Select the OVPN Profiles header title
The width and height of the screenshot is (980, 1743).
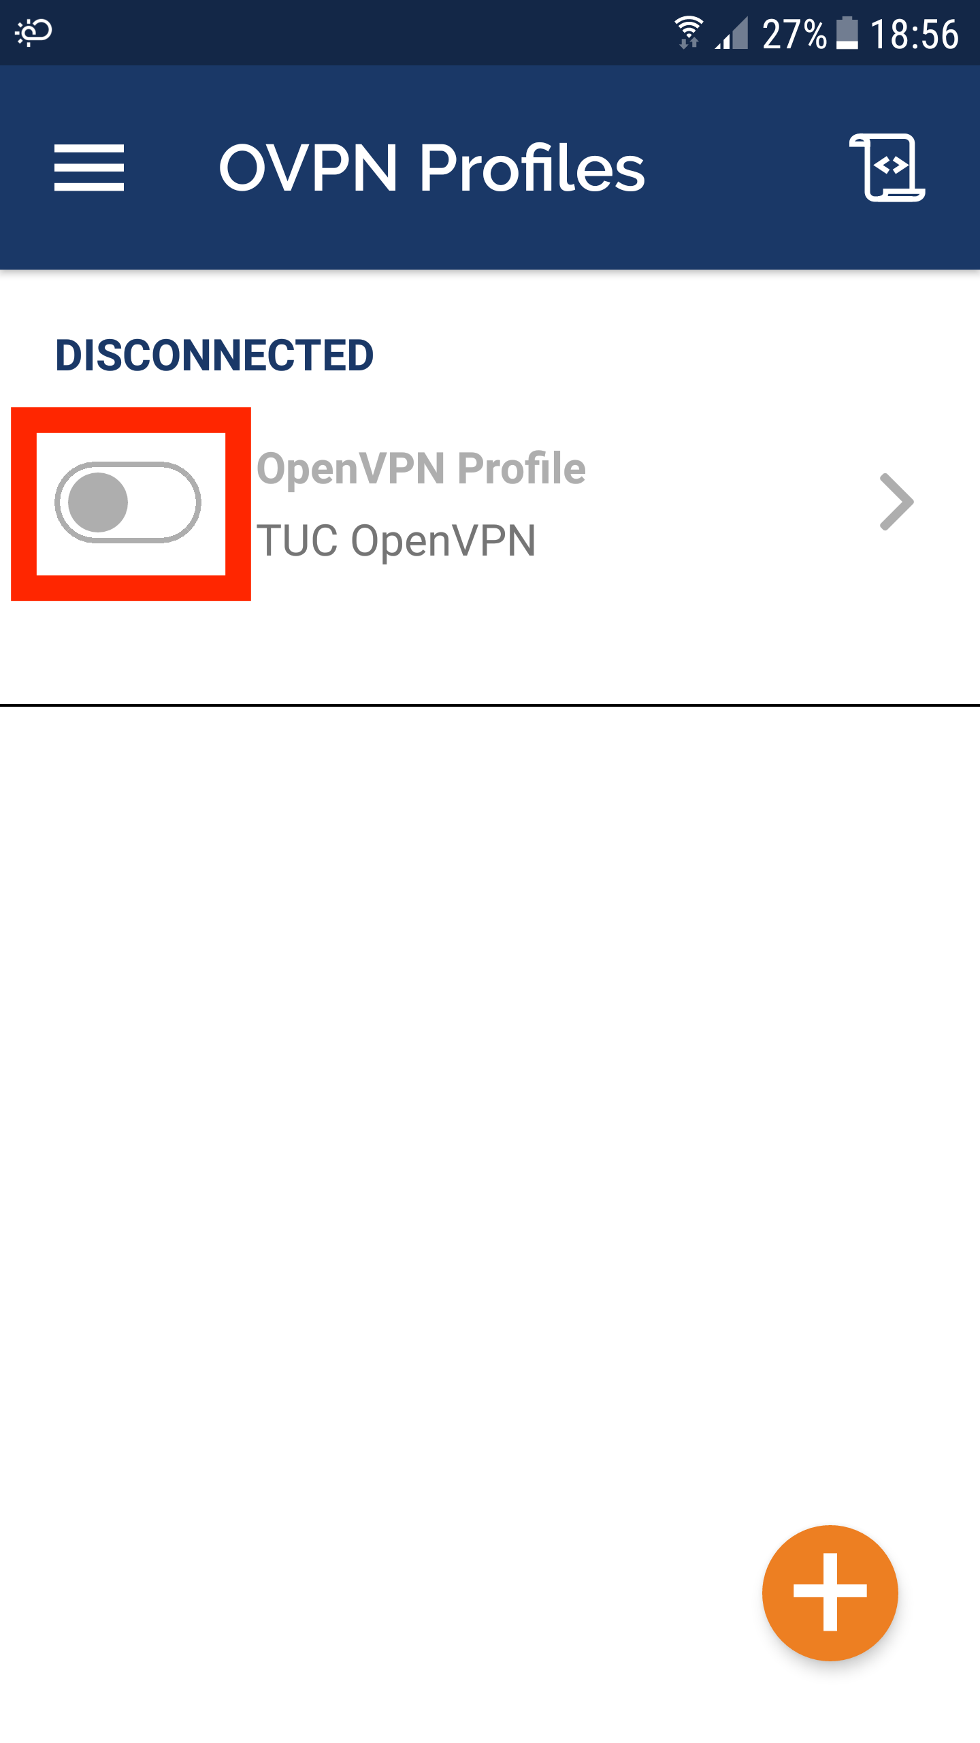(431, 167)
